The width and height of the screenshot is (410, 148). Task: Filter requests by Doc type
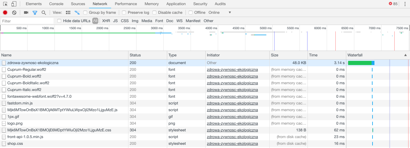click(x=170, y=21)
